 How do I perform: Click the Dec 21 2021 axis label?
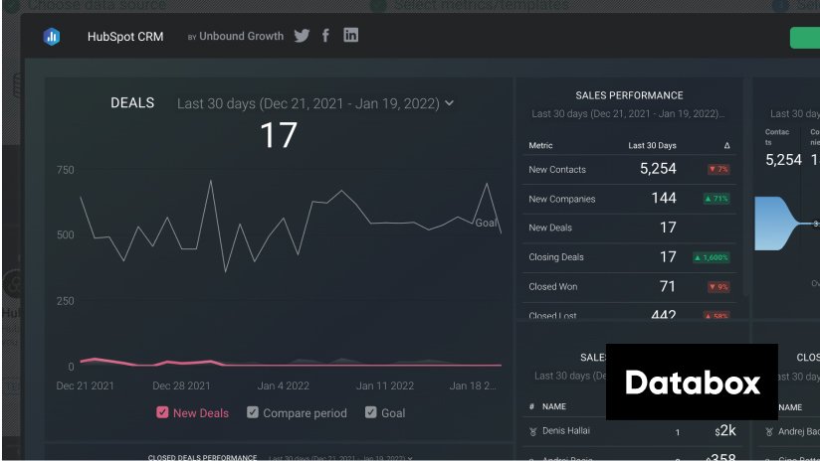[x=85, y=385]
